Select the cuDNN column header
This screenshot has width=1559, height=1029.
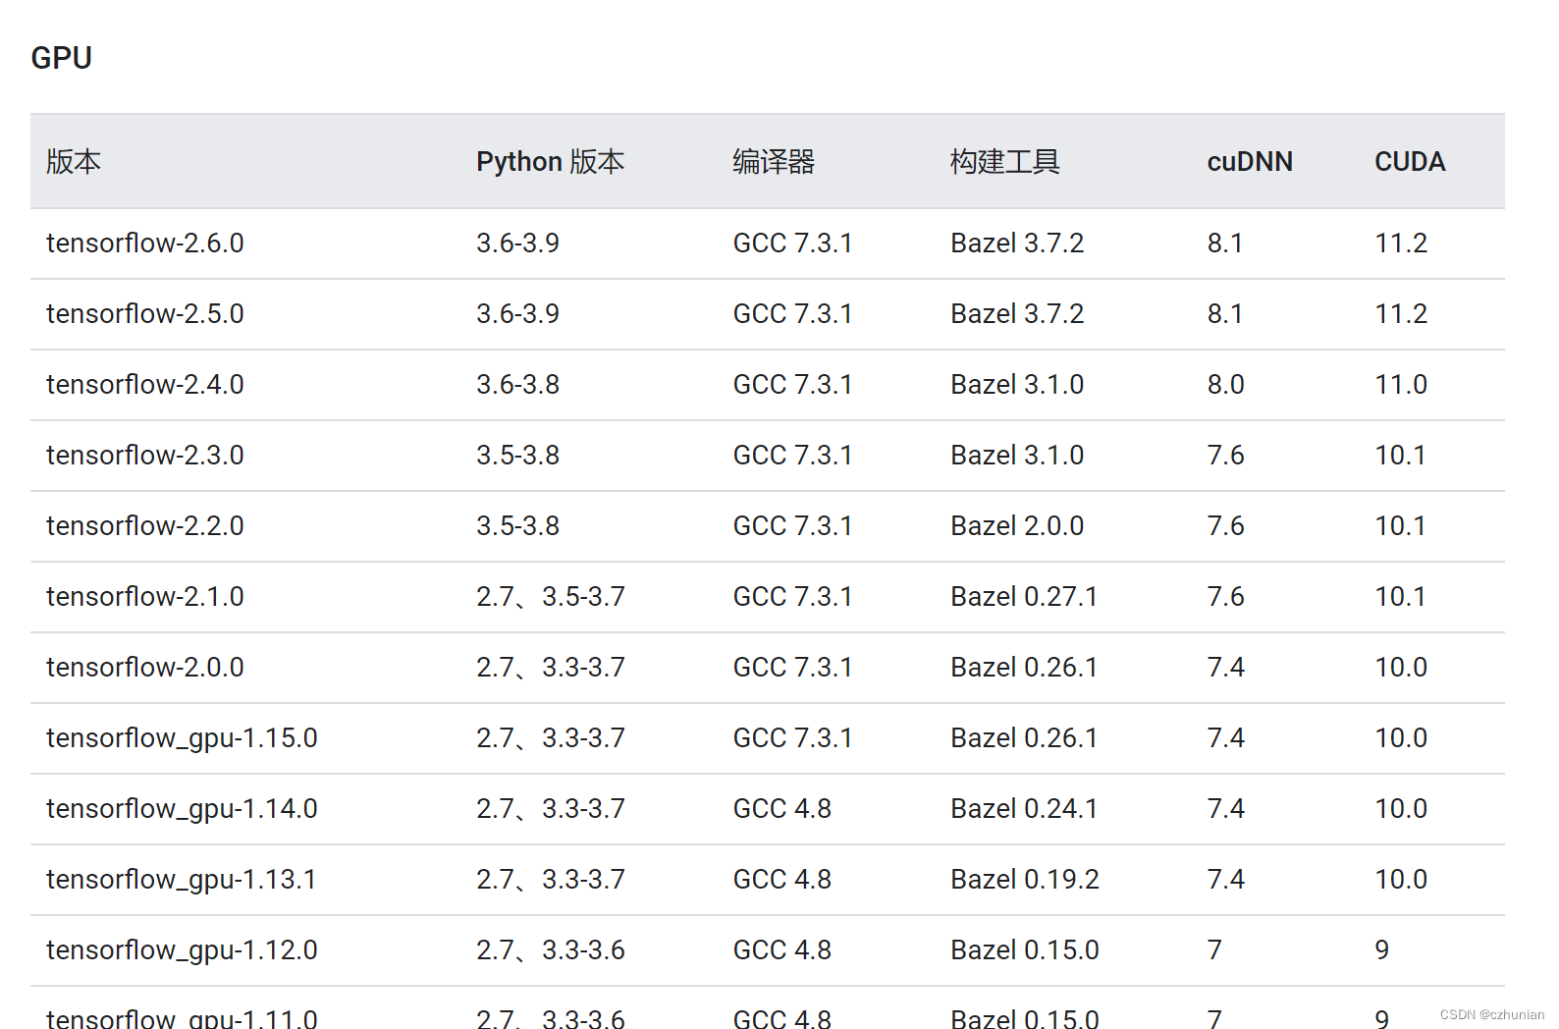(1250, 161)
